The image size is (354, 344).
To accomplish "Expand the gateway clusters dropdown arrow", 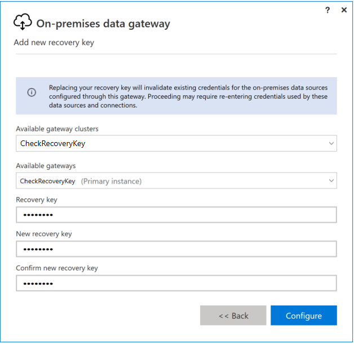I will click(331, 144).
